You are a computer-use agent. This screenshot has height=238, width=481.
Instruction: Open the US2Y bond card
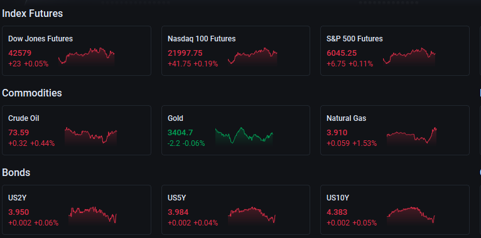click(x=77, y=210)
